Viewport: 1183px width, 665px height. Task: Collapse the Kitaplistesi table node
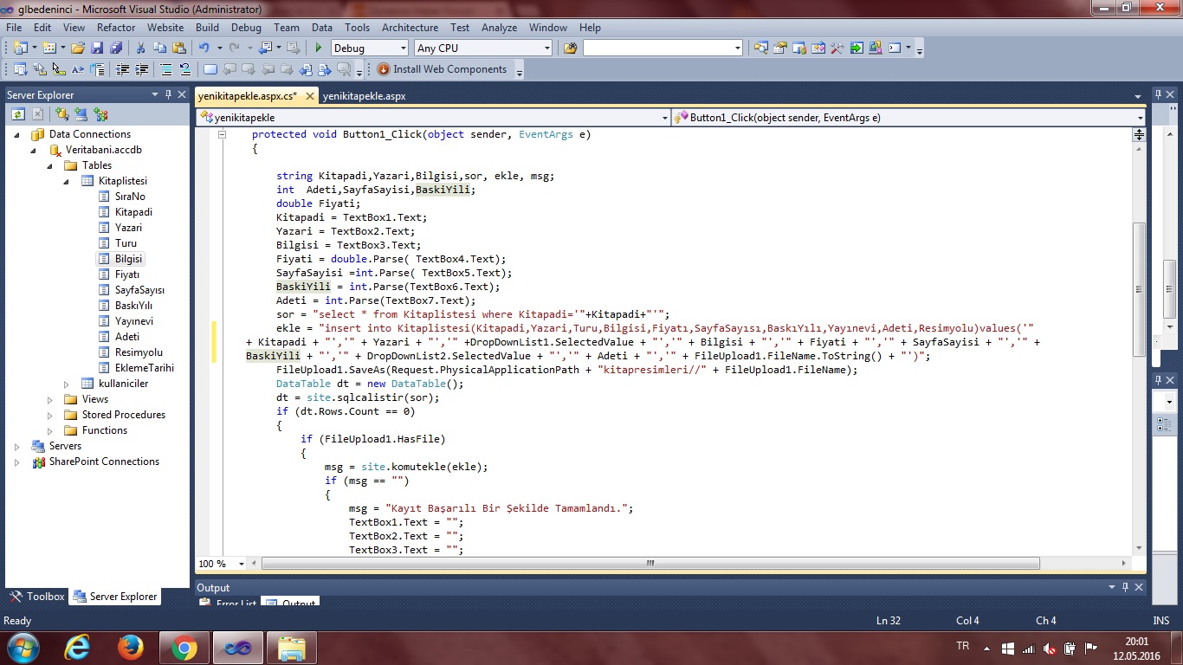point(67,181)
